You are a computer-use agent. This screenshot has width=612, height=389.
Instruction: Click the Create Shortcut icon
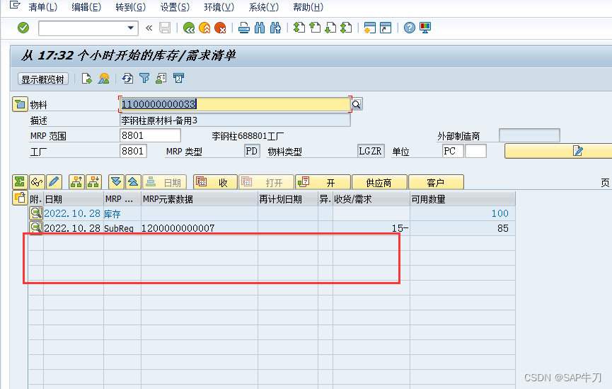(x=386, y=28)
